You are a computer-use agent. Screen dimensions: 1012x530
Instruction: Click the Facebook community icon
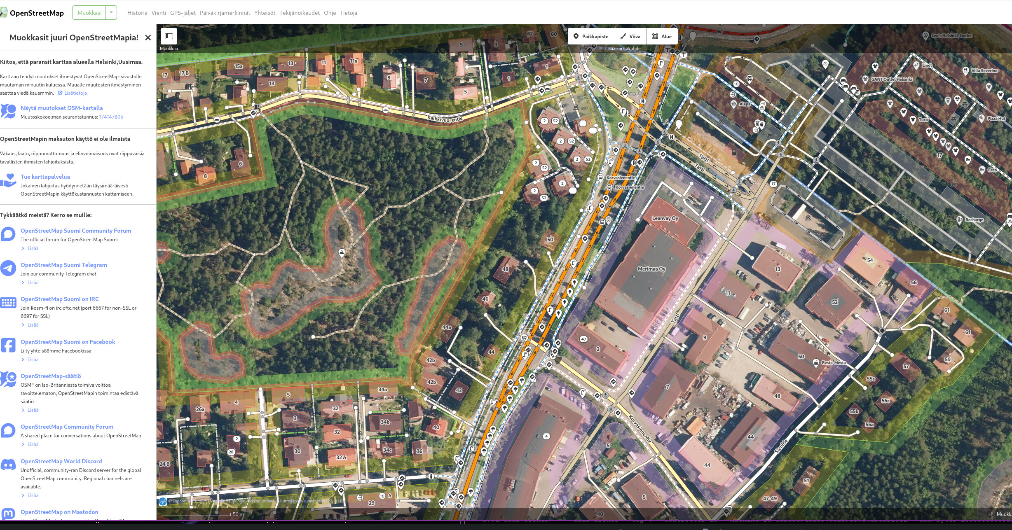tap(8, 345)
